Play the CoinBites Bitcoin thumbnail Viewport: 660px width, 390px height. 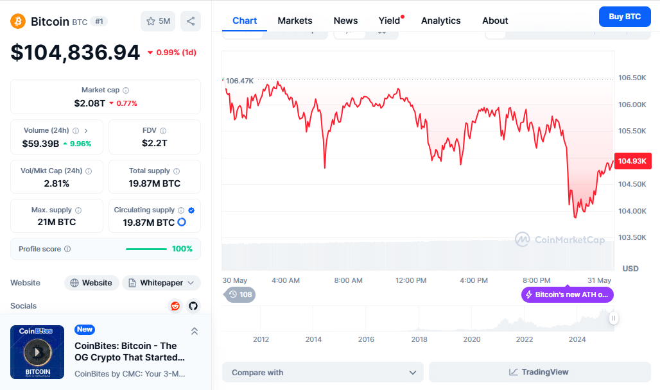(37, 352)
